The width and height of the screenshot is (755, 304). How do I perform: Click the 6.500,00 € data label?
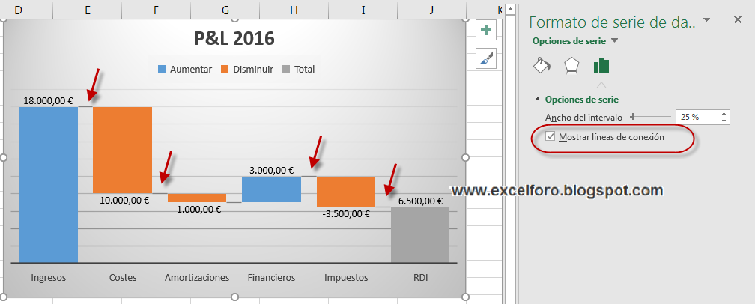point(420,201)
